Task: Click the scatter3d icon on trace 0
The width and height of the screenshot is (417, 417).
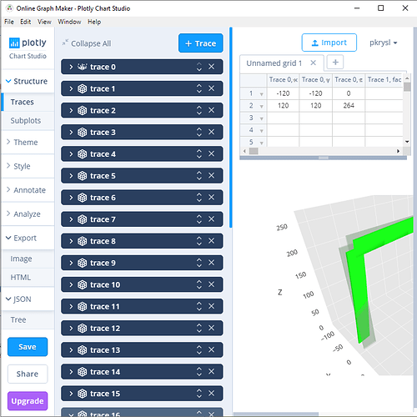Action: pyautogui.click(x=82, y=67)
